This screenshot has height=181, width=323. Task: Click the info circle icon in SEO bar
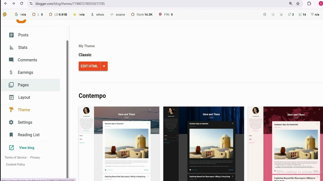(265, 15)
